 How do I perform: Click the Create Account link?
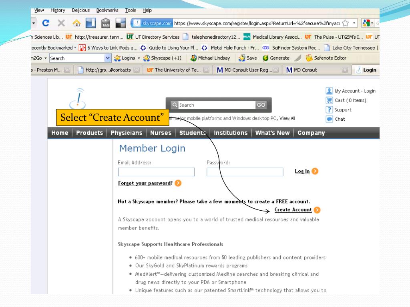[x=293, y=209]
